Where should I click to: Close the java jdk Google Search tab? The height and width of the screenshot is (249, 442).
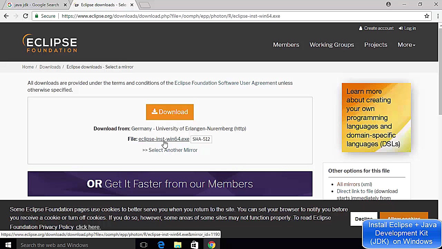65,5
